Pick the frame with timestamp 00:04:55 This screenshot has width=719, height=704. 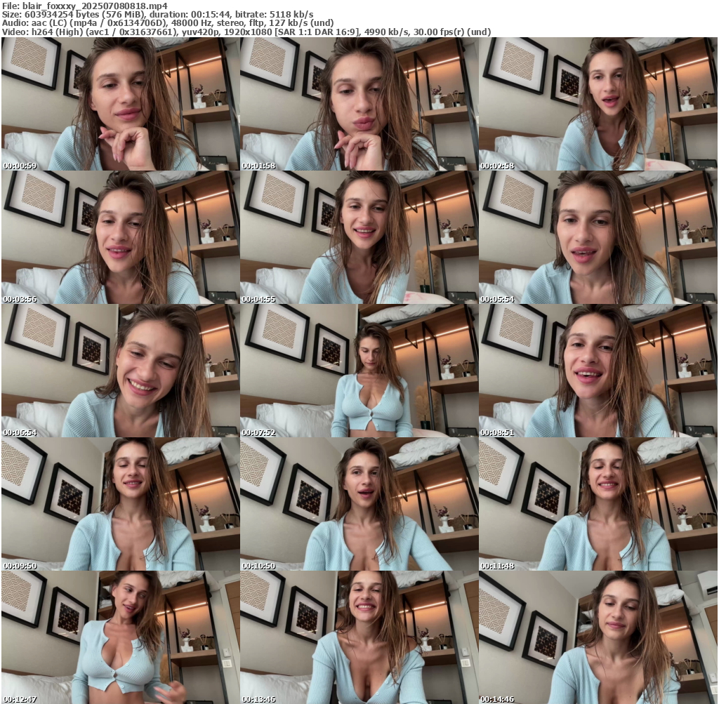pos(359,237)
